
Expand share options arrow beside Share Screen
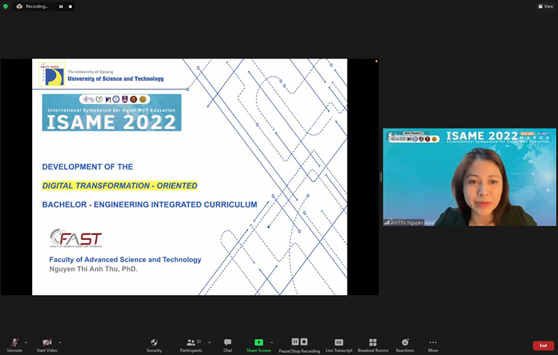point(271,342)
